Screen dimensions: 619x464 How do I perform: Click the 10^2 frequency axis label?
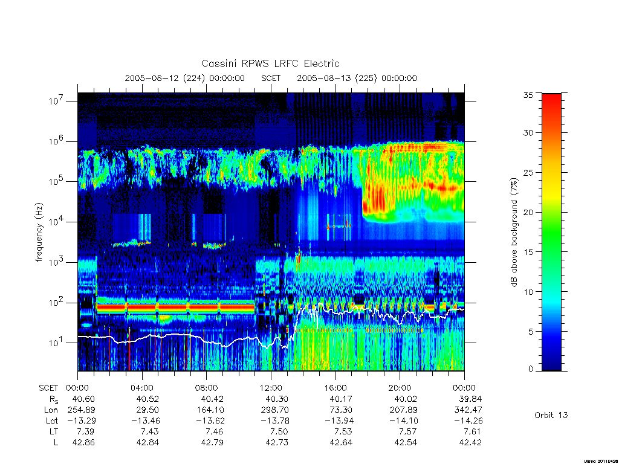[56, 302]
